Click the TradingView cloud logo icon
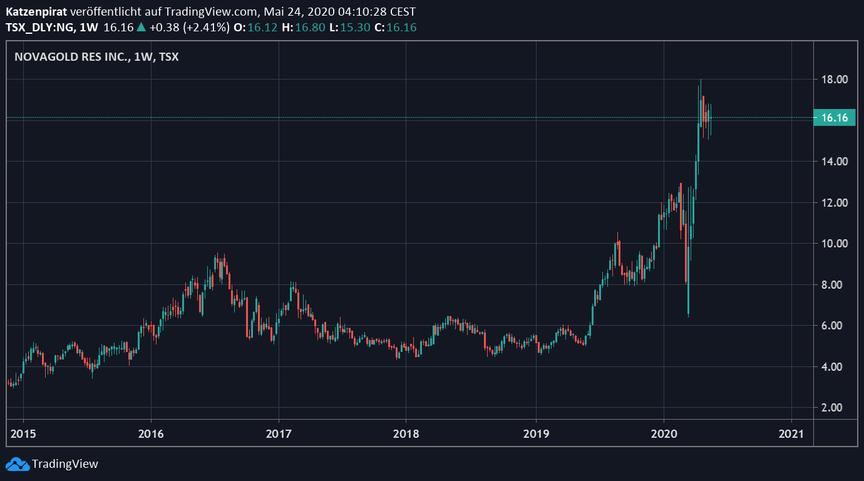 coord(17,464)
